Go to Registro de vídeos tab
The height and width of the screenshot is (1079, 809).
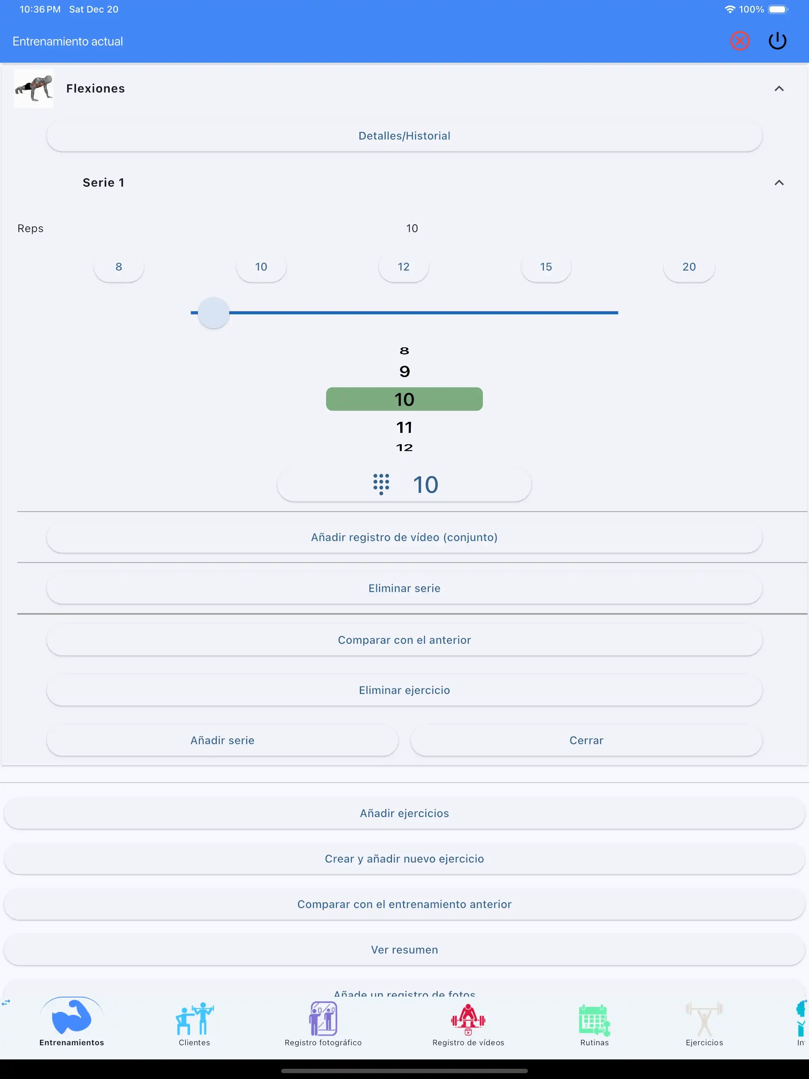[x=468, y=1019]
